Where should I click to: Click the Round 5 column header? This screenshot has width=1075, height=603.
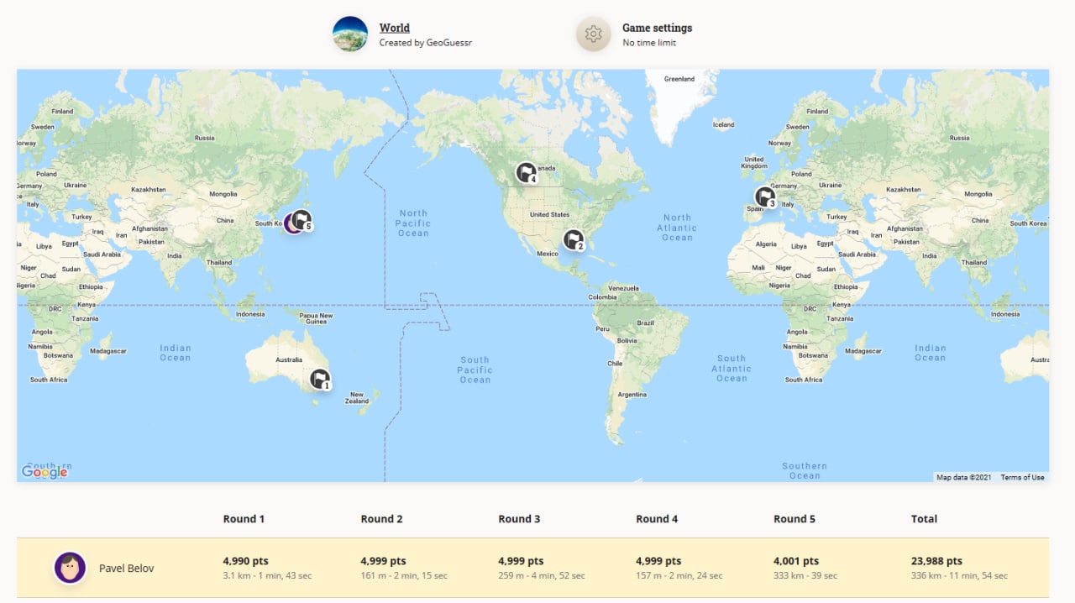click(794, 519)
